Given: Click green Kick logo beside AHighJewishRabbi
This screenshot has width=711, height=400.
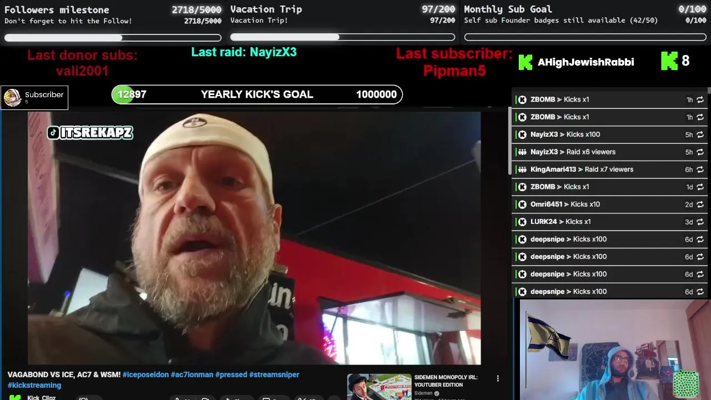Looking at the screenshot, I should (x=525, y=62).
